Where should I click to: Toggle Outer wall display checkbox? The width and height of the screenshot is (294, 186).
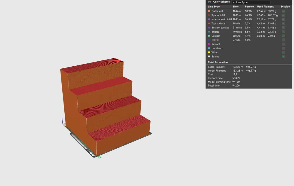[283, 11]
